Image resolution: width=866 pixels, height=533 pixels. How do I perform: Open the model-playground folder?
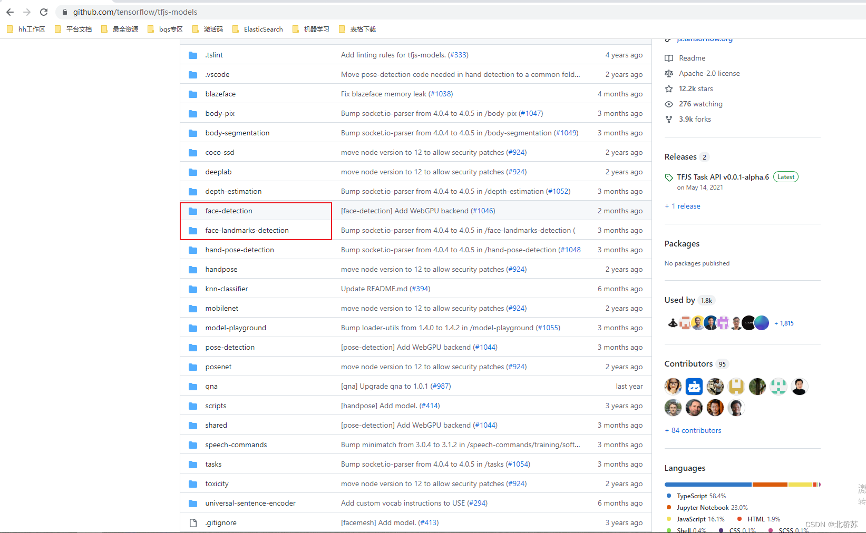(x=236, y=328)
